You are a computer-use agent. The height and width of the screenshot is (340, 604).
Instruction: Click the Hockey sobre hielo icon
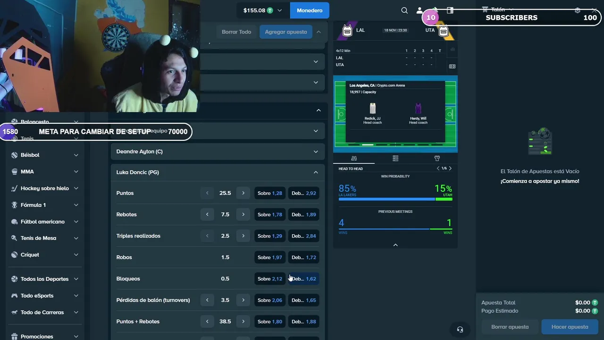coord(15,188)
